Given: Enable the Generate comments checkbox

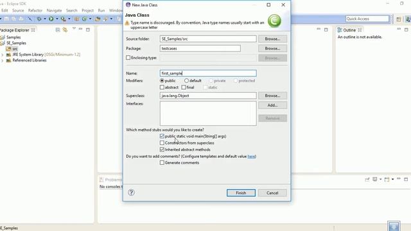Looking at the screenshot, I should [162, 162].
